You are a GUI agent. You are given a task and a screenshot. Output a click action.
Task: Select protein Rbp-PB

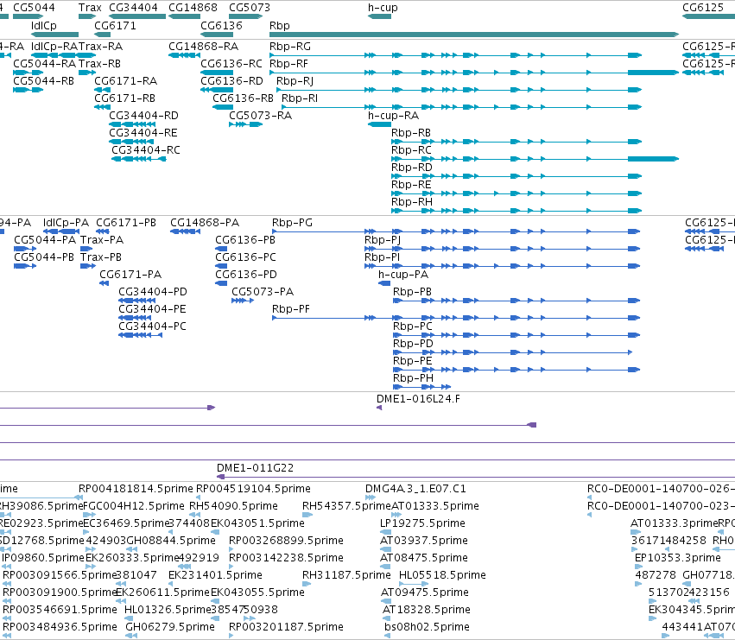[412, 292]
